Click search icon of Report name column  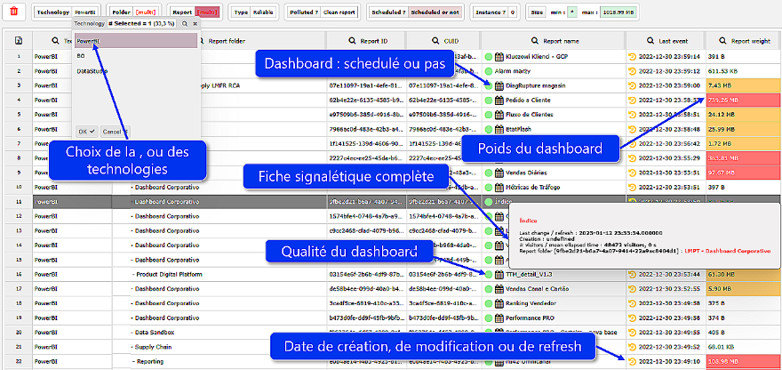(536, 42)
